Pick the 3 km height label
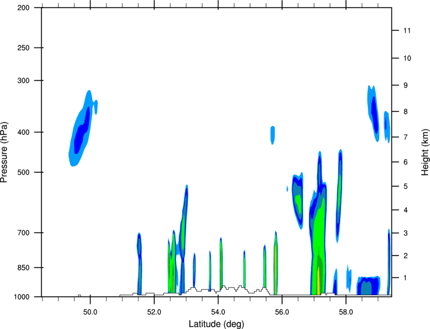Screen dimensions: 430x329 [x=406, y=233]
